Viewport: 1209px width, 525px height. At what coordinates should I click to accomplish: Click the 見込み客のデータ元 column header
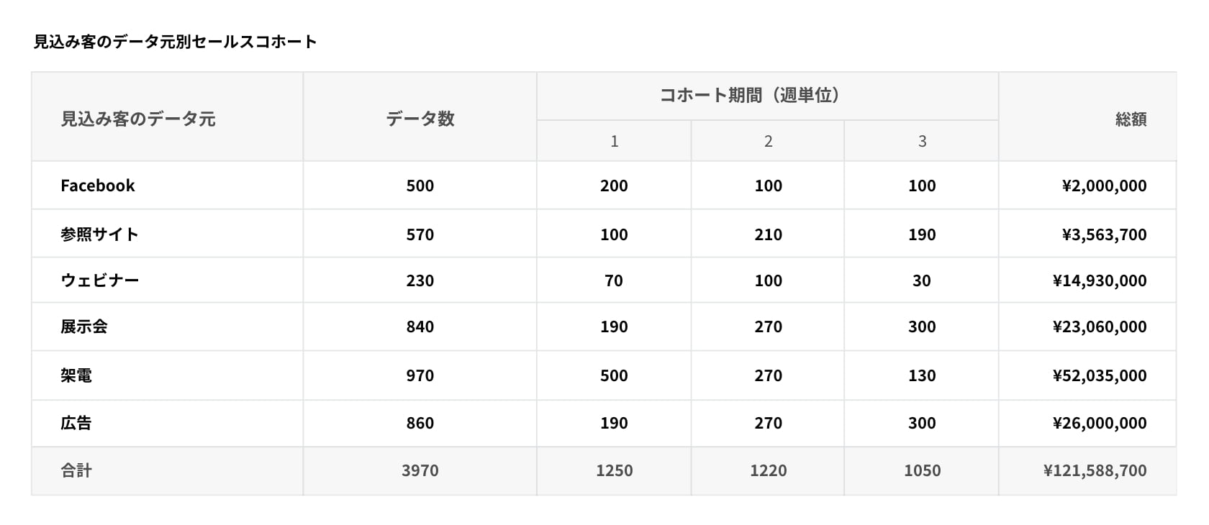coord(137,119)
